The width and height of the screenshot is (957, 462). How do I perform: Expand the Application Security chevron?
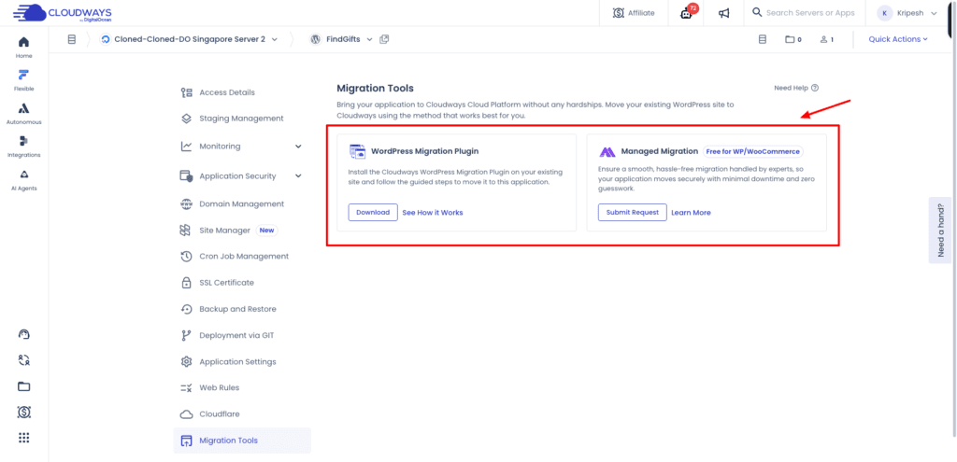298,176
